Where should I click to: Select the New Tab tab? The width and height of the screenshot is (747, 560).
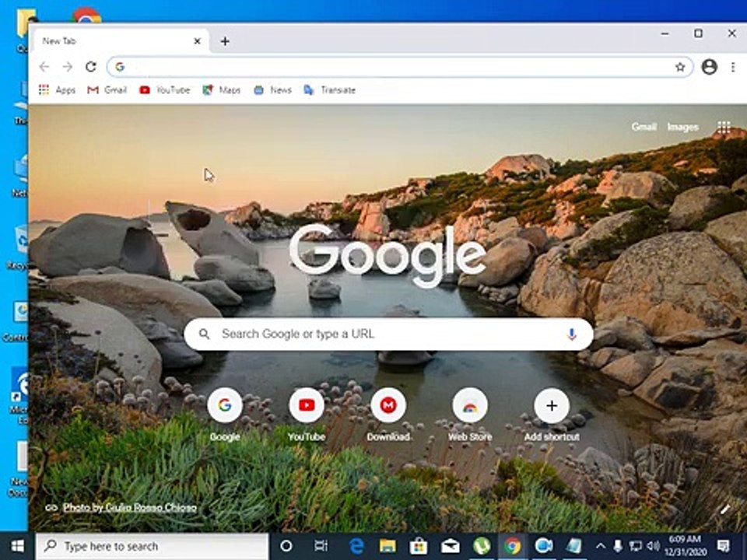(121, 41)
